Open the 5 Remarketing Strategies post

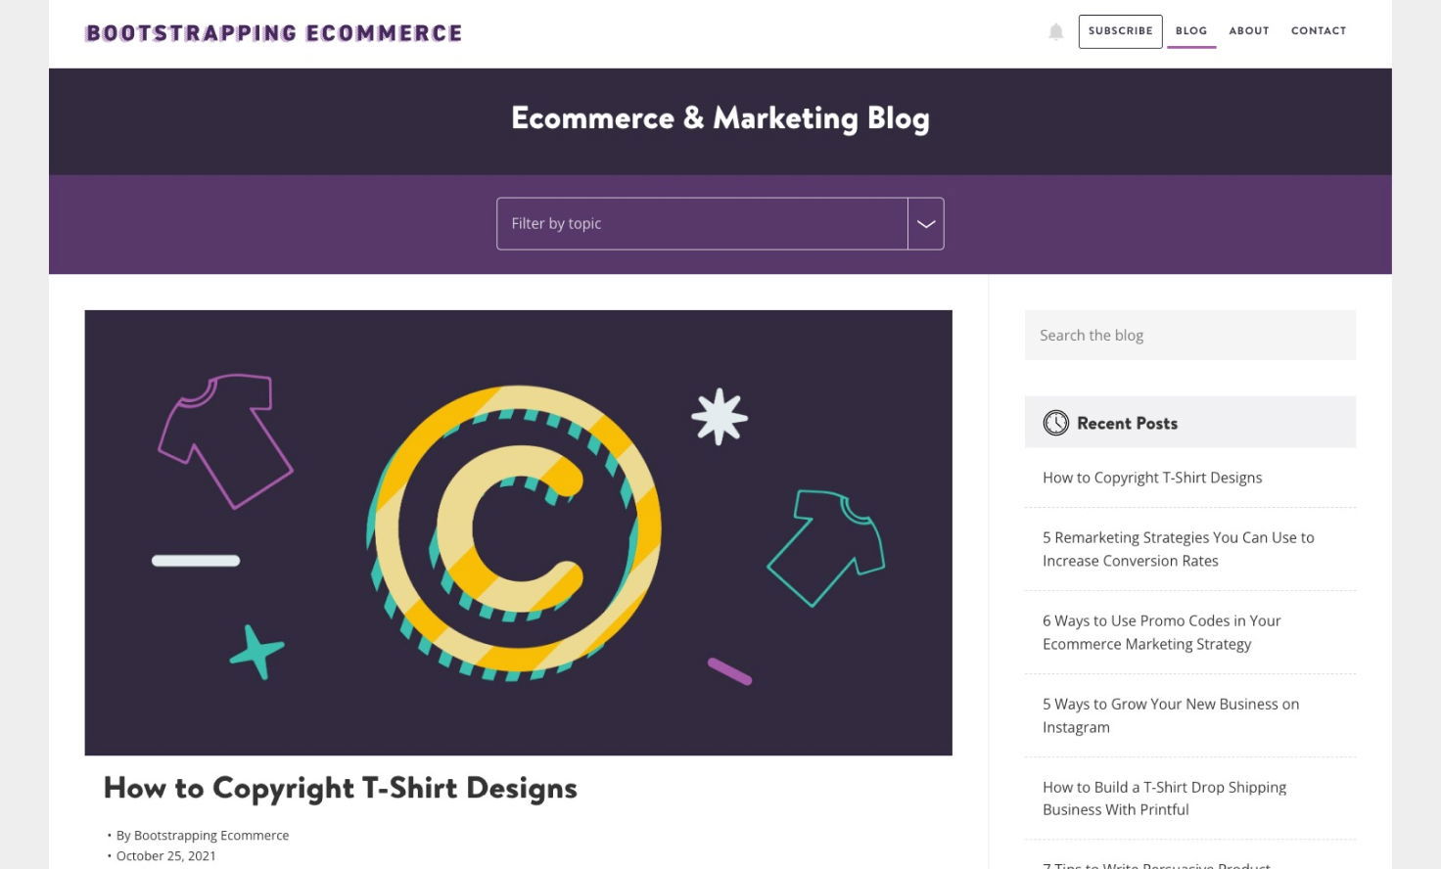[x=1178, y=548]
